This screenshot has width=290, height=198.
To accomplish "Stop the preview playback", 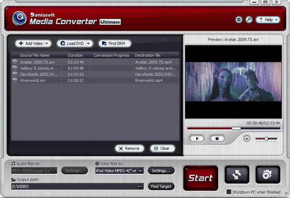I will coord(217,139).
